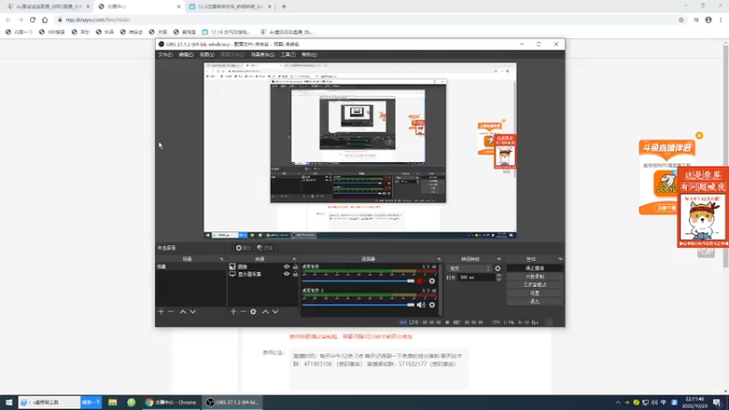Expand the hidden system tray icons chevron

coord(618,403)
